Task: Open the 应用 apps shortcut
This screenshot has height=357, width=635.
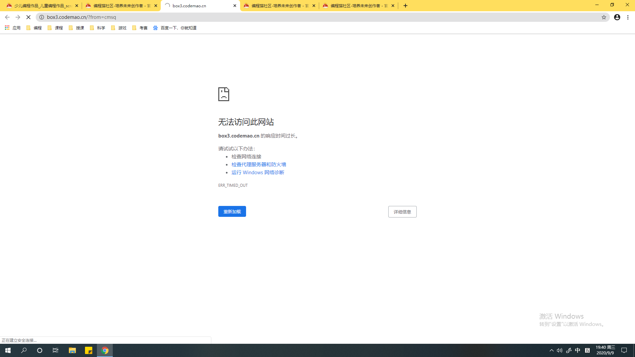Action: [x=13, y=28]
